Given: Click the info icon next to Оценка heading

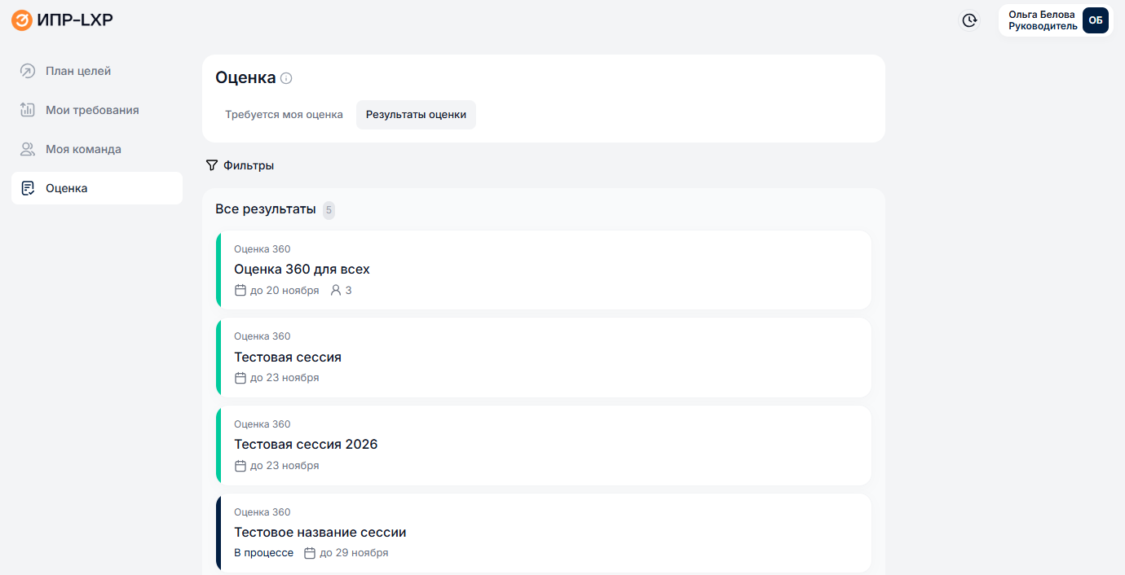Looking at the screenshot, I should 286,78.
